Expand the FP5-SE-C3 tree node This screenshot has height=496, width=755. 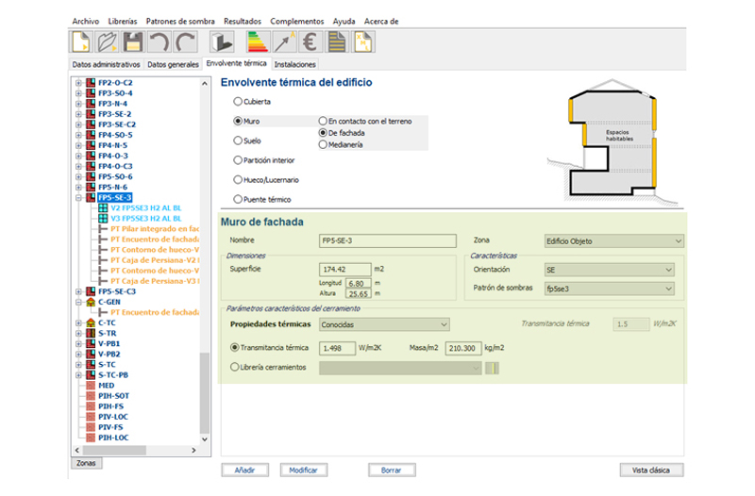pos(78,291)
